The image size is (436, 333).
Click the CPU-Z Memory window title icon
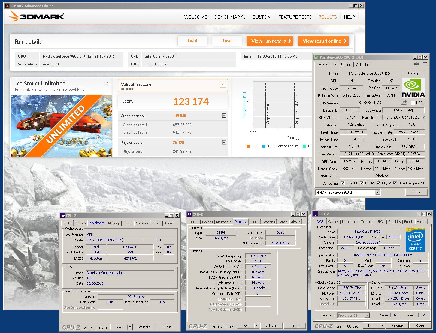coord(189,214)
